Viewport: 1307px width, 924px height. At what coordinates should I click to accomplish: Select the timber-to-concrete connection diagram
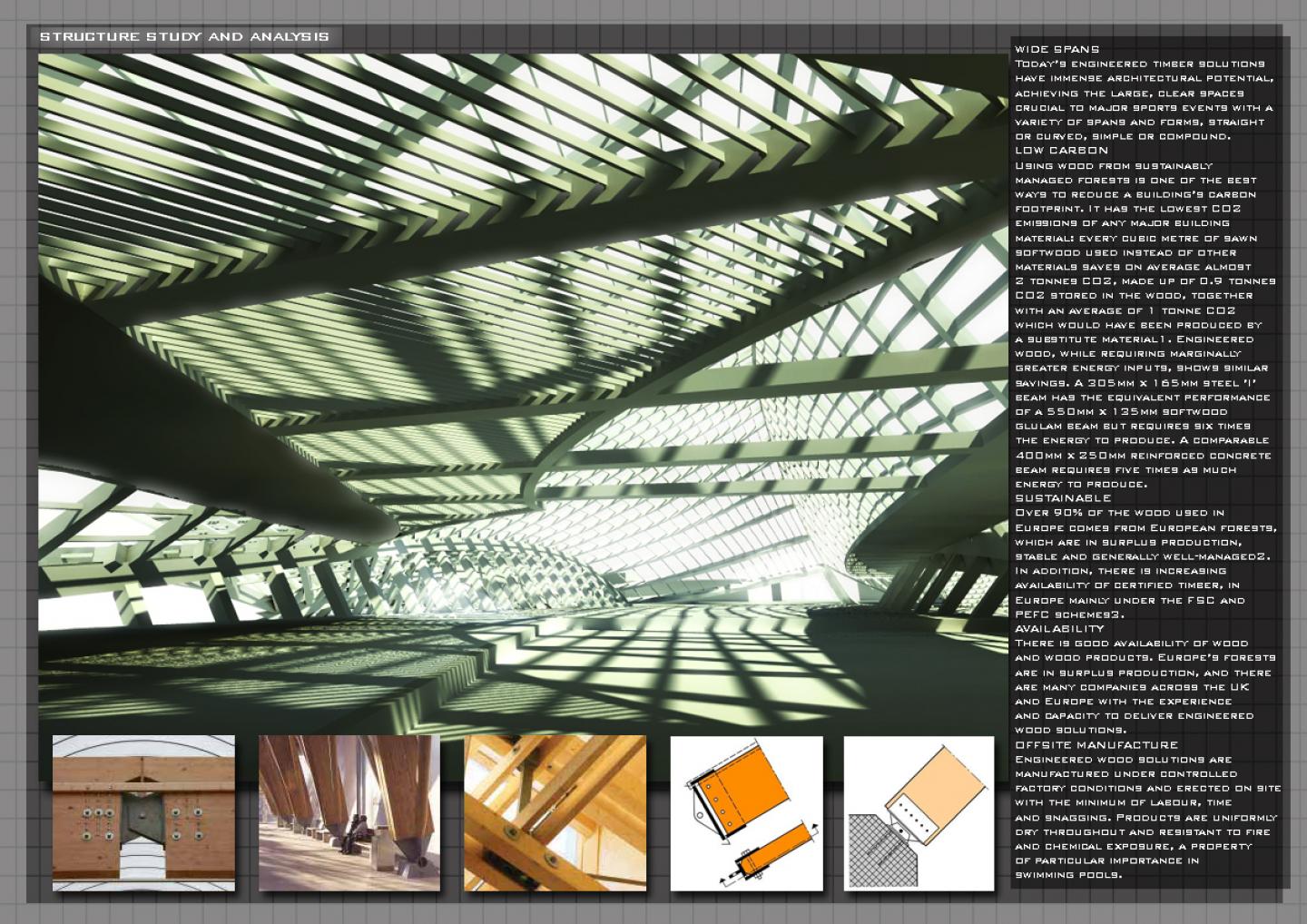tap(919, 812)
